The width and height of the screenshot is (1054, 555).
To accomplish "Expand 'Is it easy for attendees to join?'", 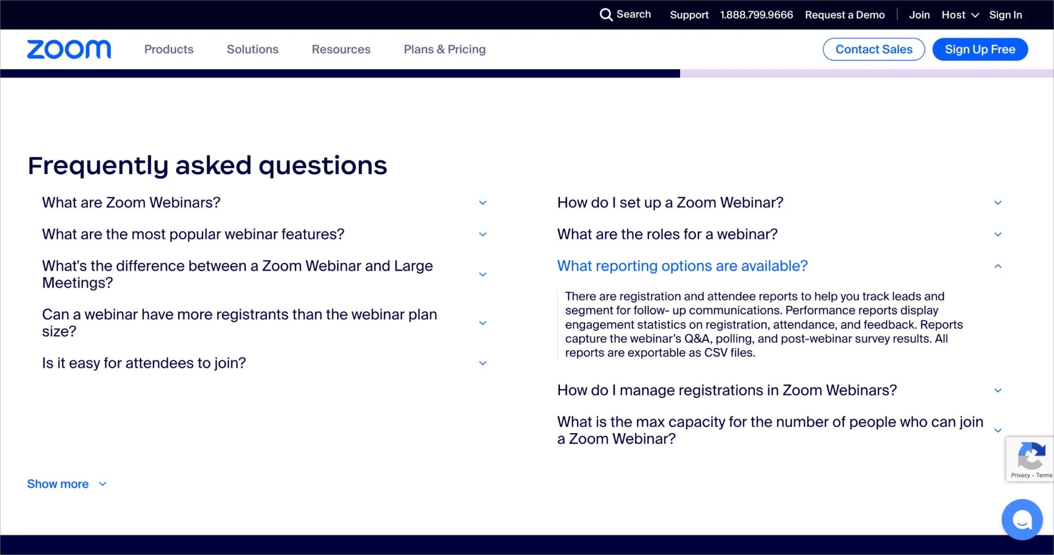I will point(483,363).
